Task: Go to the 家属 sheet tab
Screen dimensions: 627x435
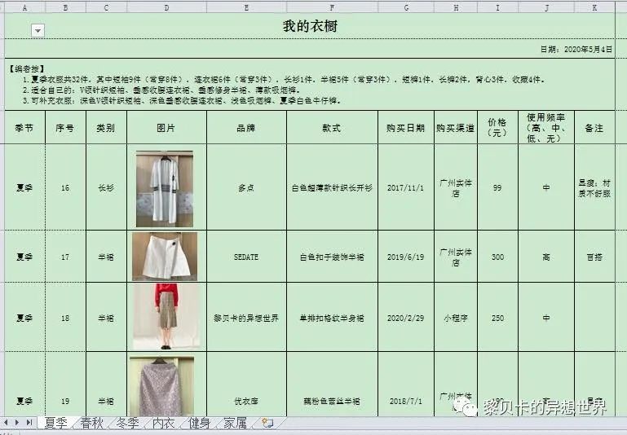Action: [x=235, y=423]
